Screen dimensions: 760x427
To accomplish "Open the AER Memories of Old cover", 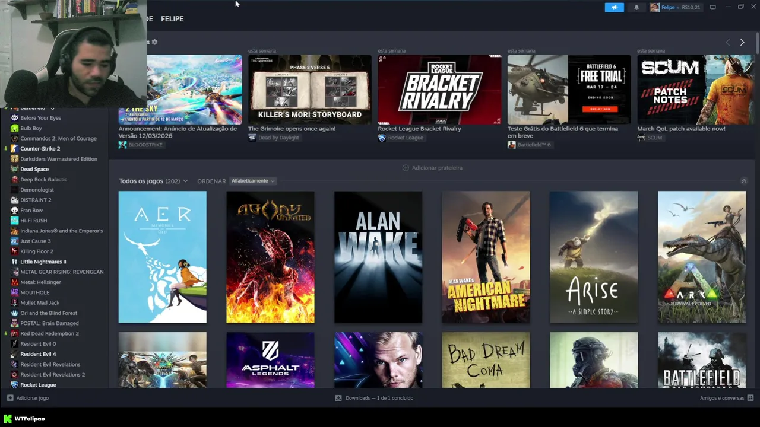I will 163,257.
